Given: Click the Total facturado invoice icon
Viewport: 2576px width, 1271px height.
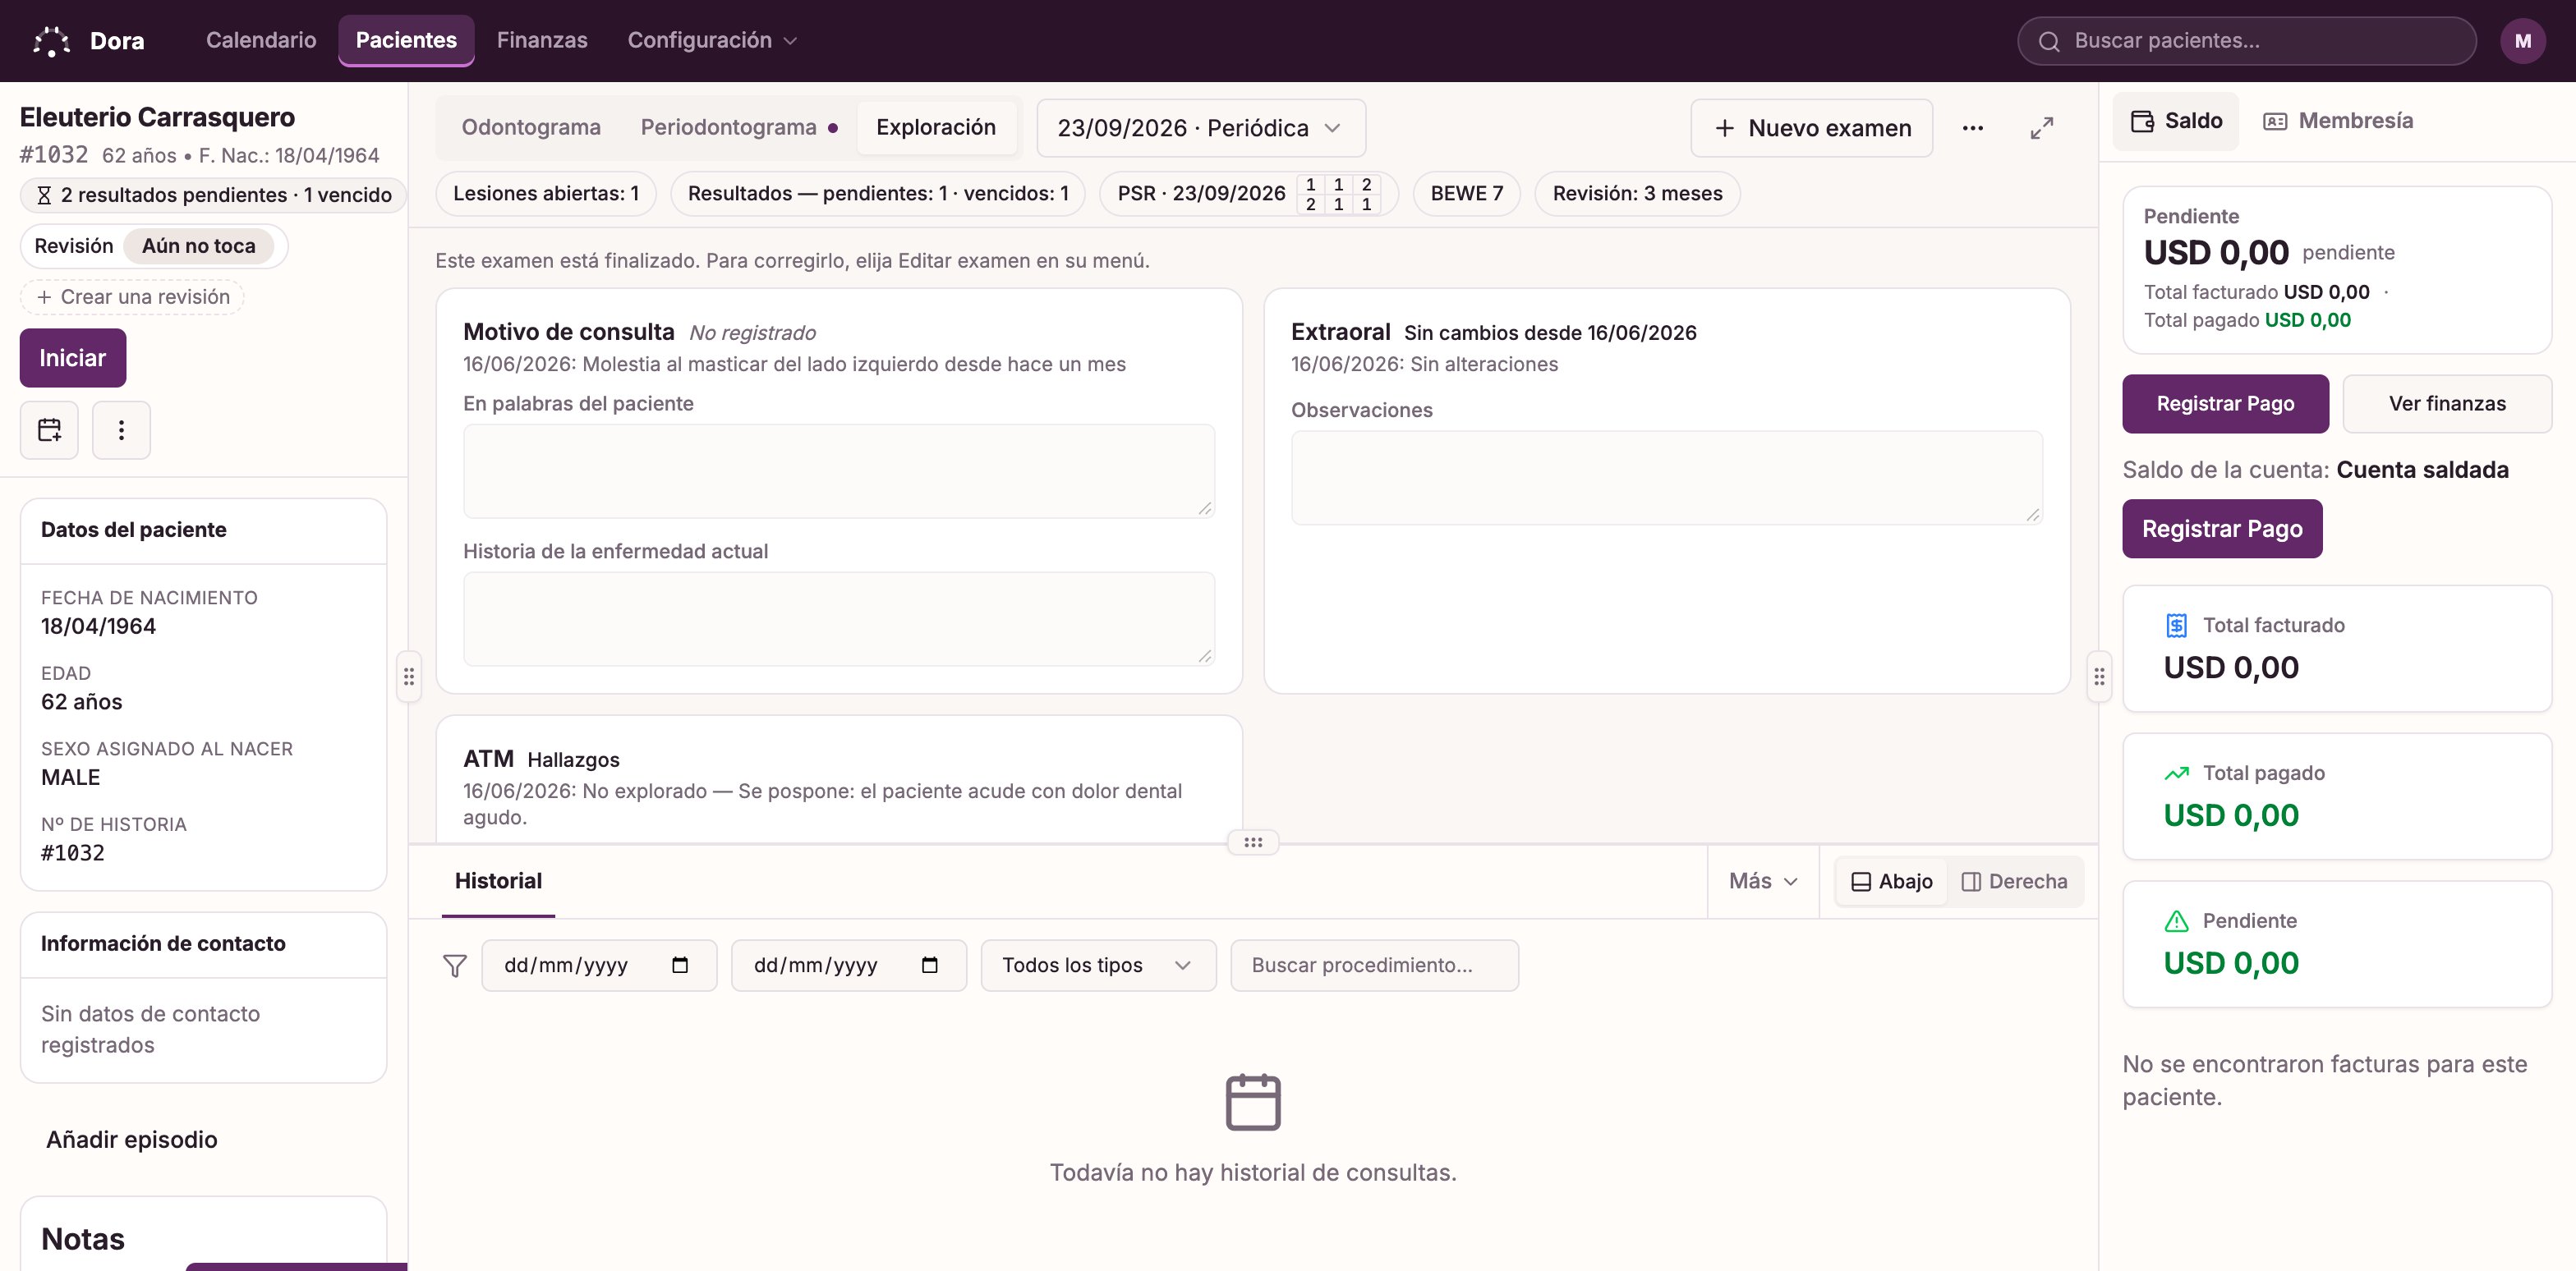Looking at the screenshot, I should 2176,626.
